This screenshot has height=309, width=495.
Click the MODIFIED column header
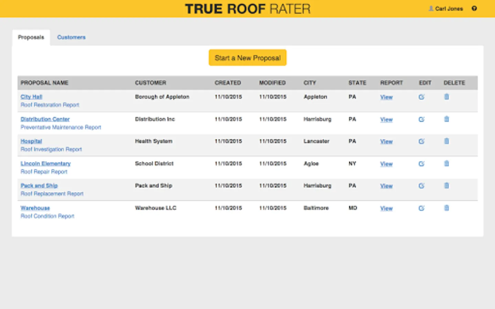272,83
